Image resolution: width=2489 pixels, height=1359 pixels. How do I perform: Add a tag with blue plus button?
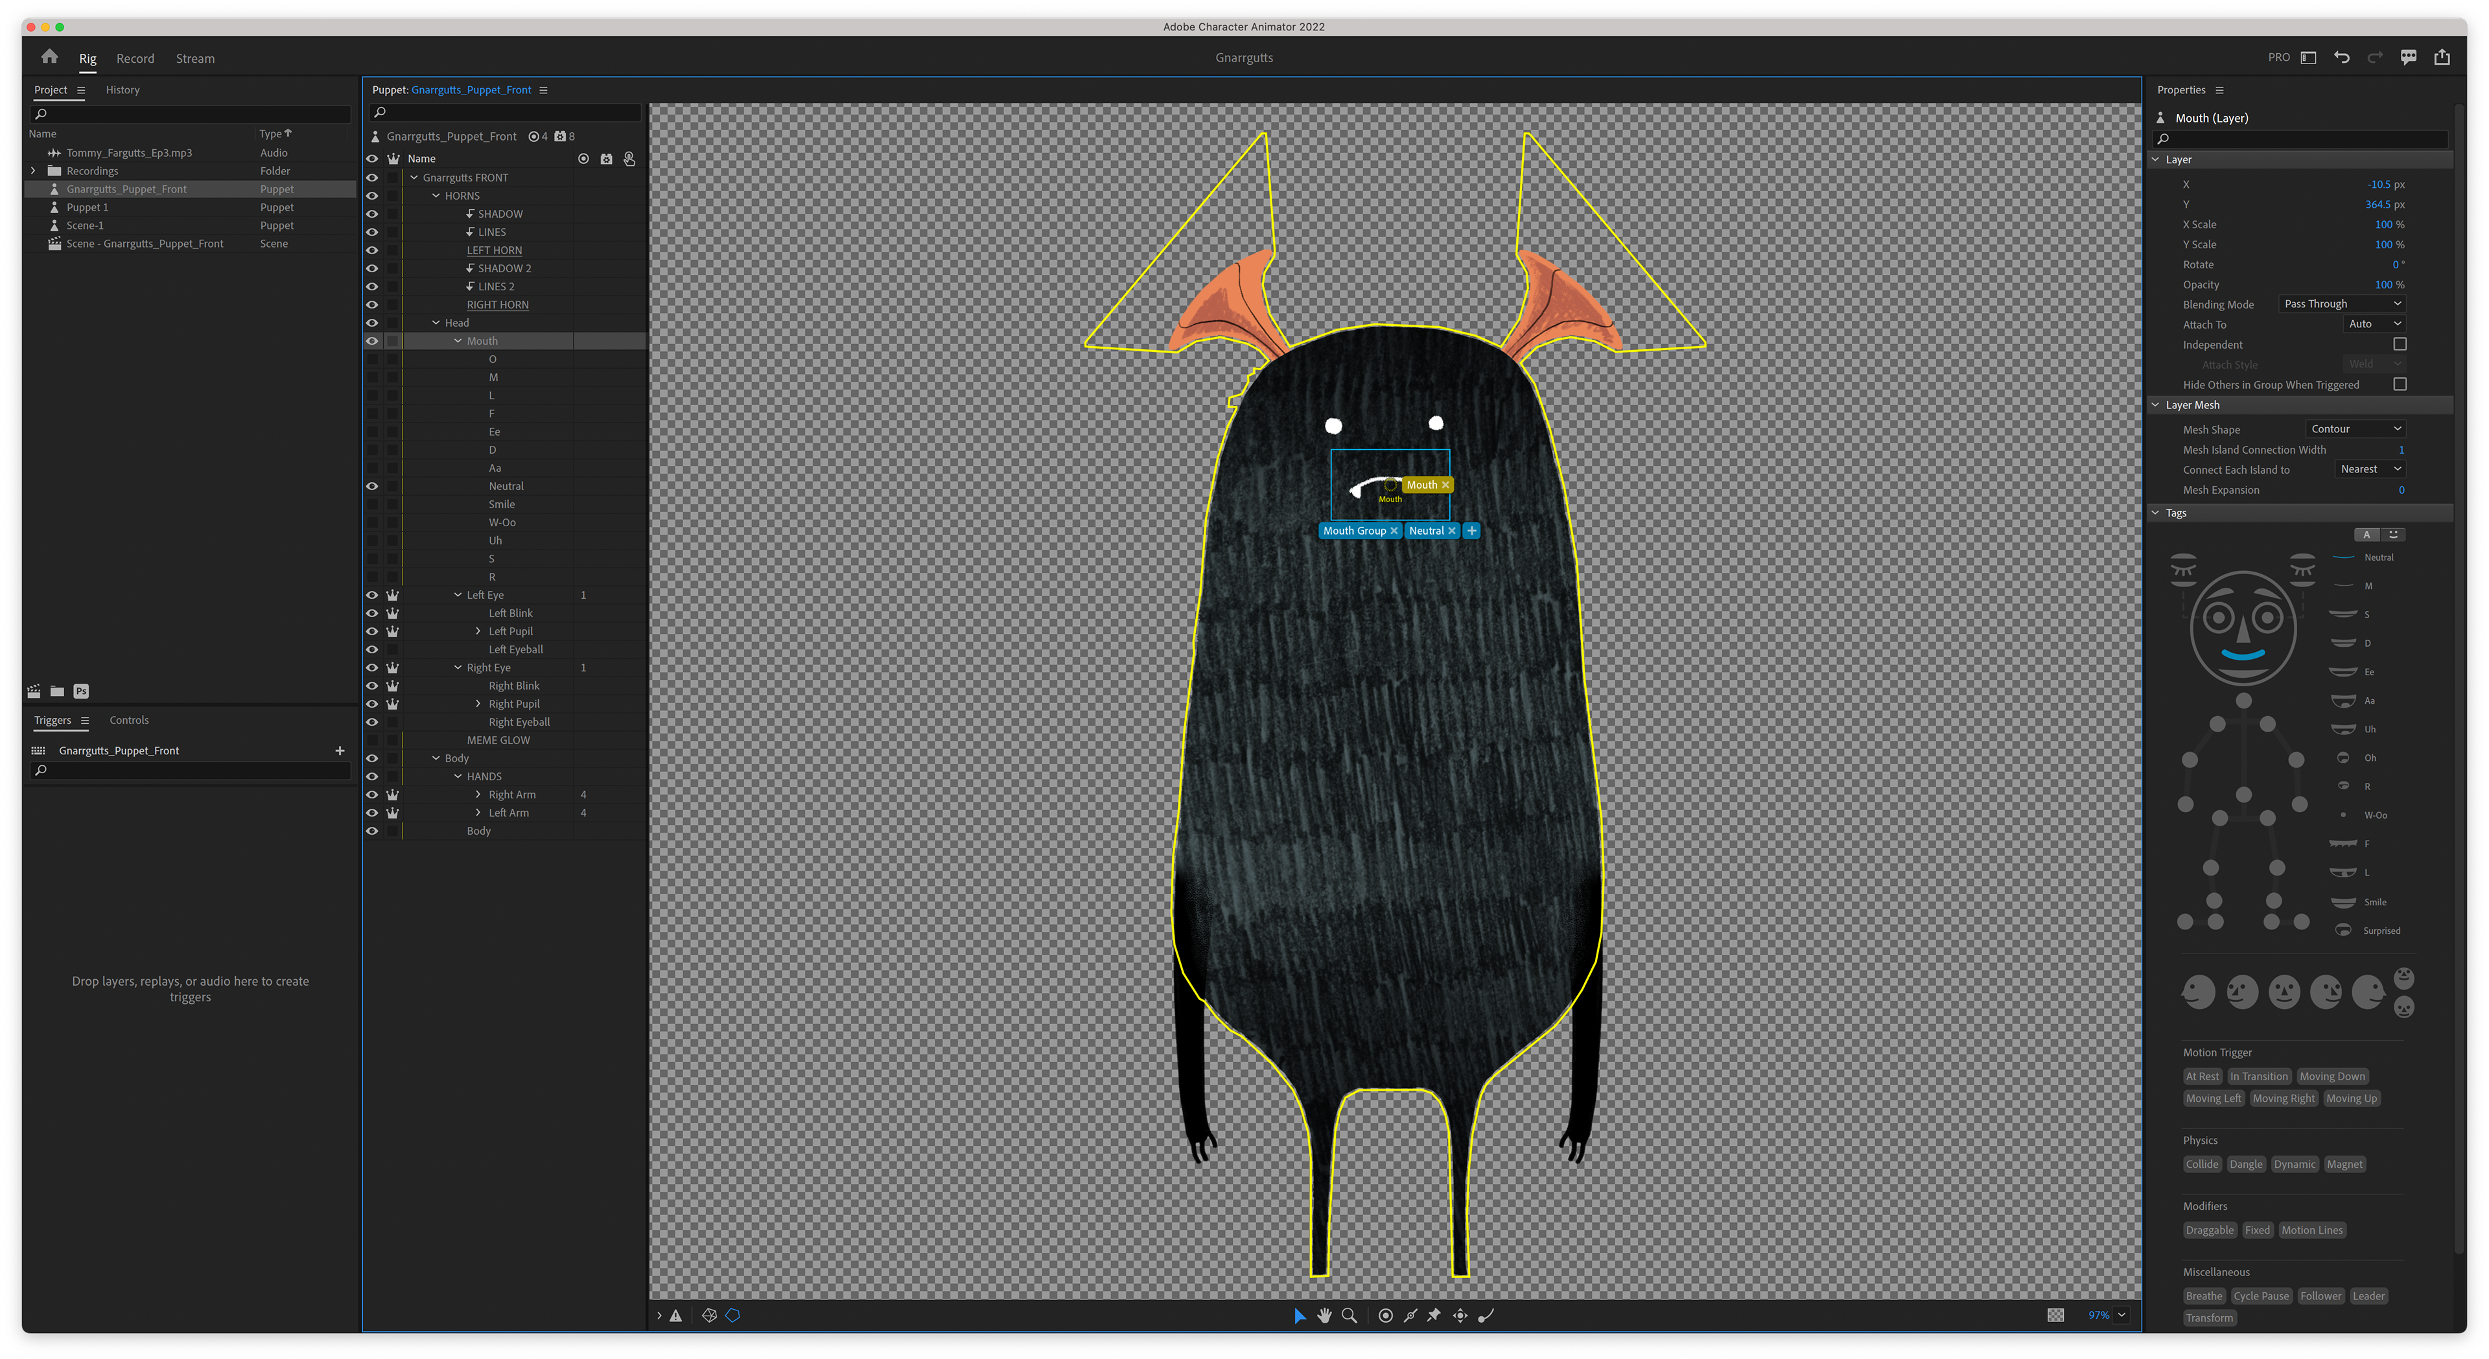1471,531
